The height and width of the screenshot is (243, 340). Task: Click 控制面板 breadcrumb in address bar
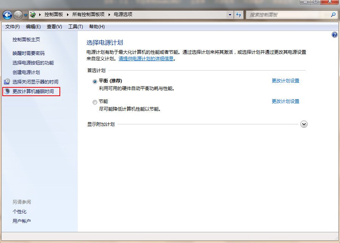[54, 14]
